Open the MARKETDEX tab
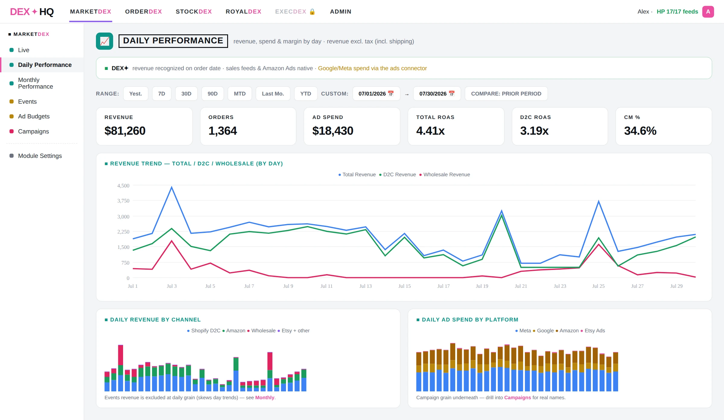The image size is (724, 420). pos(91,11)
